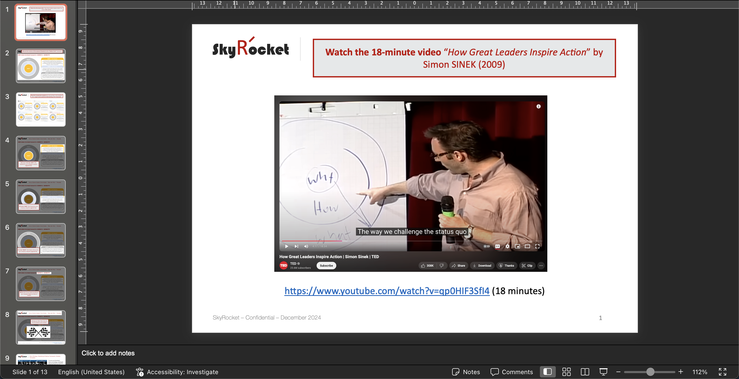Viewport: 739px width, 379px height.
Task: Select slide 4 thumbnail
Action: click(41, 153)
